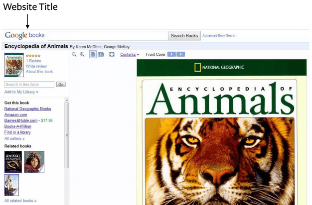Open the 1 Review link

click(33, 61)
